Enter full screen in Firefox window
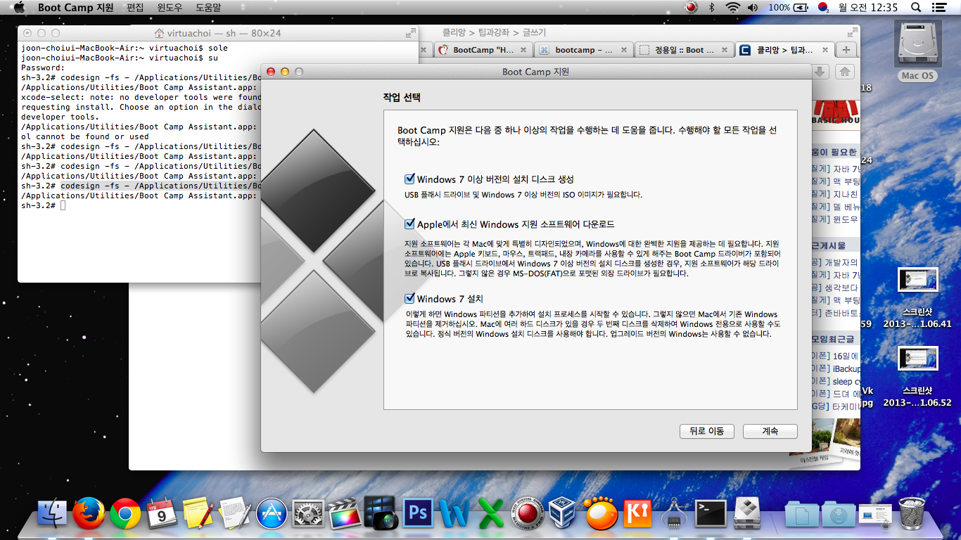 coord(853,32)
